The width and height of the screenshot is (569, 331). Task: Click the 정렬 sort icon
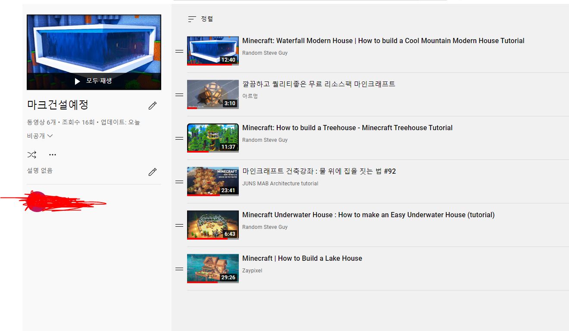(x=192, y=19)
